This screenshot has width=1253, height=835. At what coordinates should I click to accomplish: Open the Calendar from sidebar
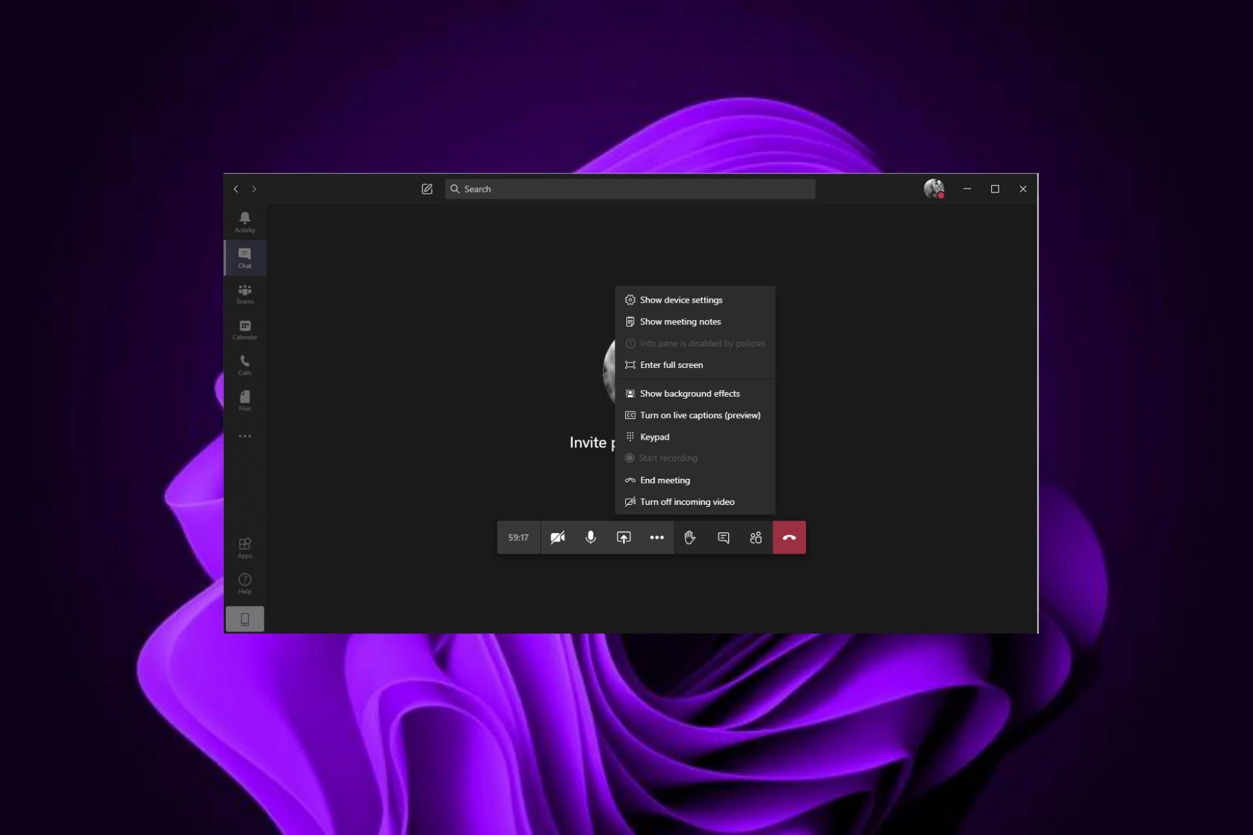245,329
